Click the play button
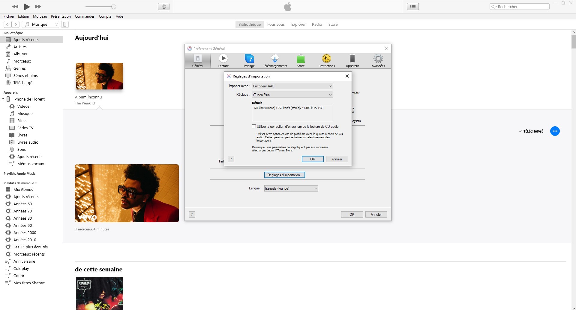The height and width of the screenshot is (310, 576). (x=27, y=7)
